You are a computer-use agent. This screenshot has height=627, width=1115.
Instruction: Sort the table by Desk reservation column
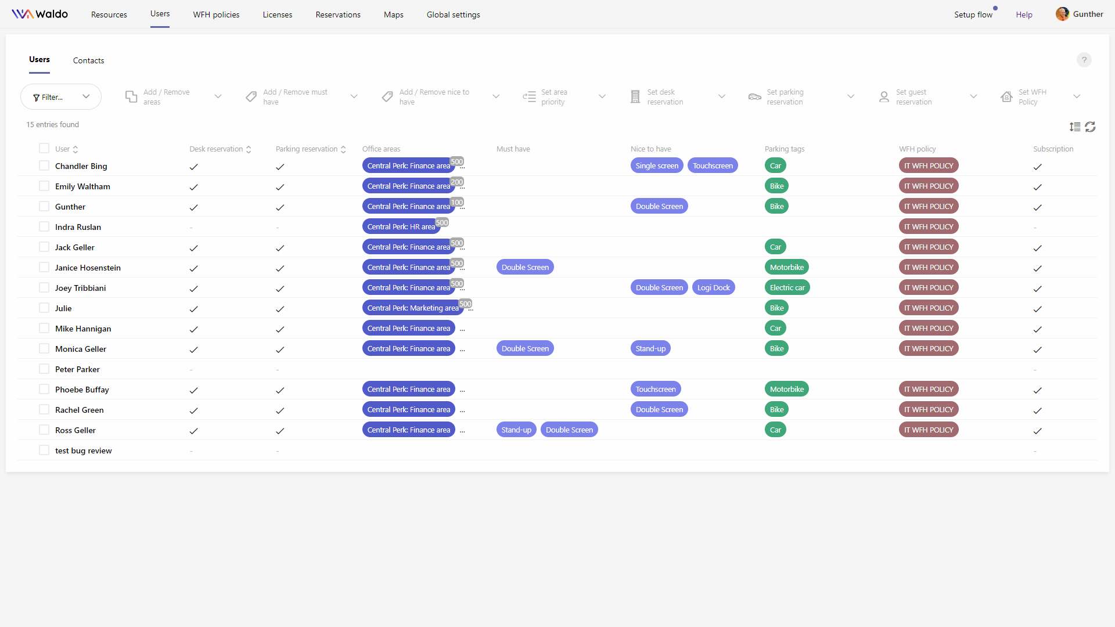pos(249,149)
